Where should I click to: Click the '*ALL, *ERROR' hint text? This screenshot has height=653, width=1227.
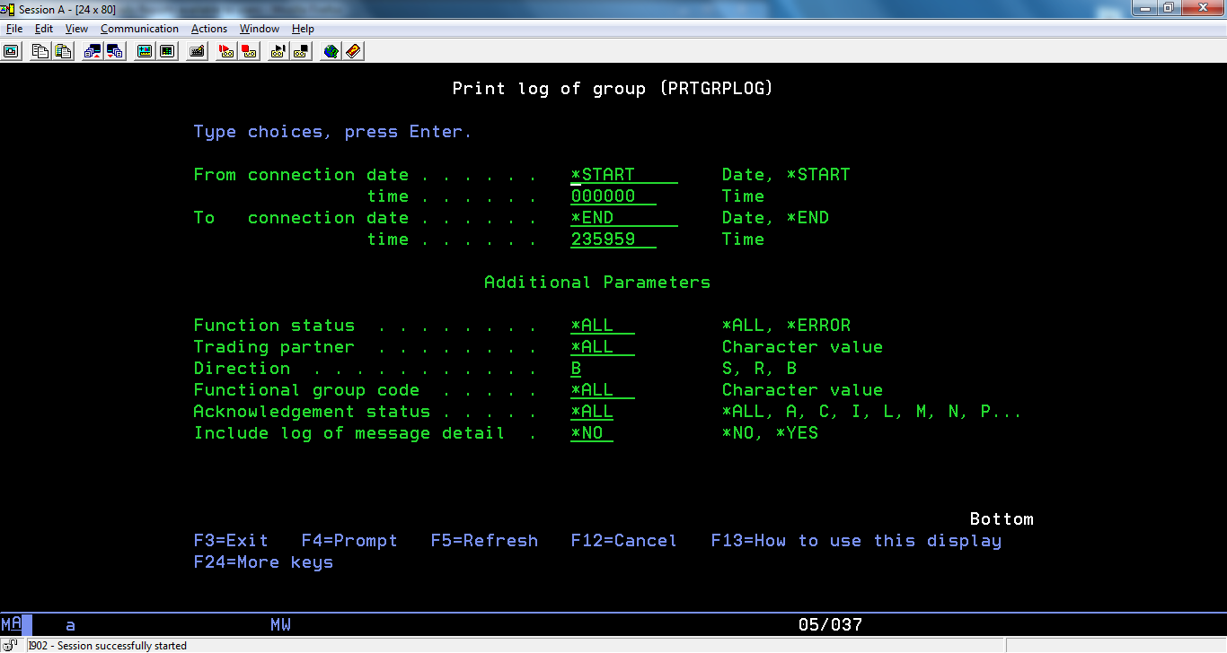pyautogui.click(x=786, y=326)
